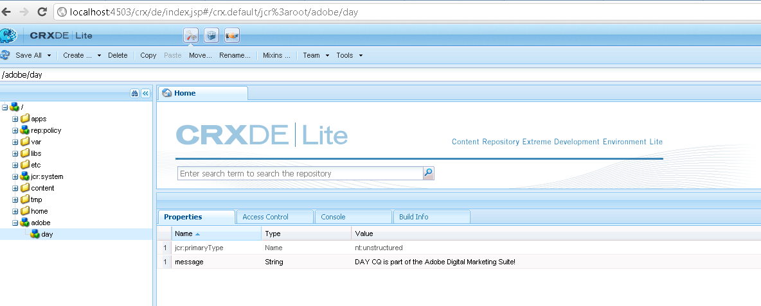The image size is (761, 306).
Task: Select the Home tab
Action: point(203,93)
